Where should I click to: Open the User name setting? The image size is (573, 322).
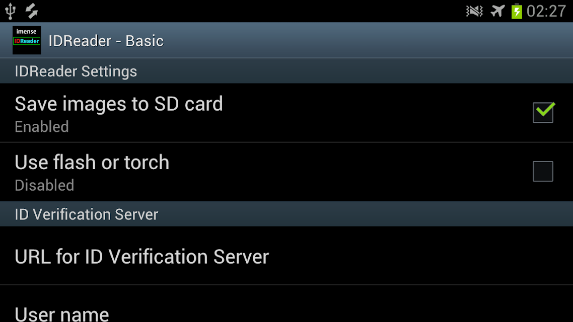pyautogui.click(x=286, y=304)
